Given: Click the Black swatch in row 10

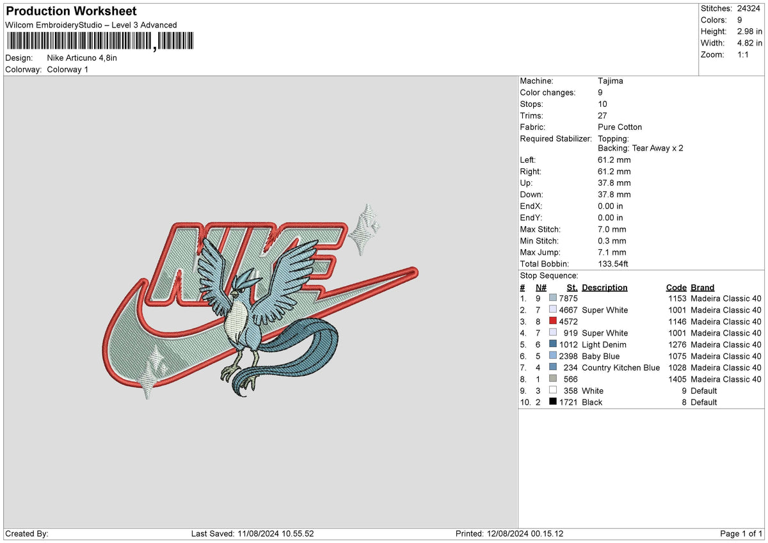Looking at the screenshot, I should [x=553, y=402].
